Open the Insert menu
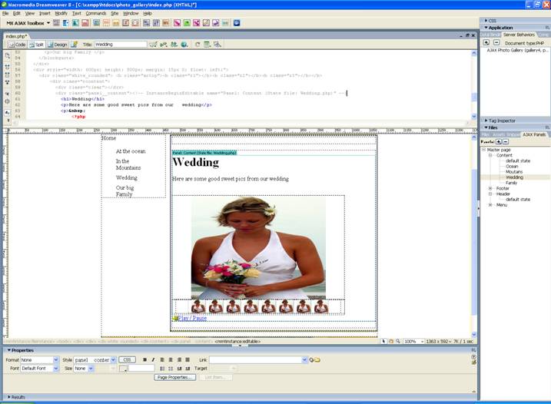This screenshot has height=404, width=551. click(x=45, y=13)
